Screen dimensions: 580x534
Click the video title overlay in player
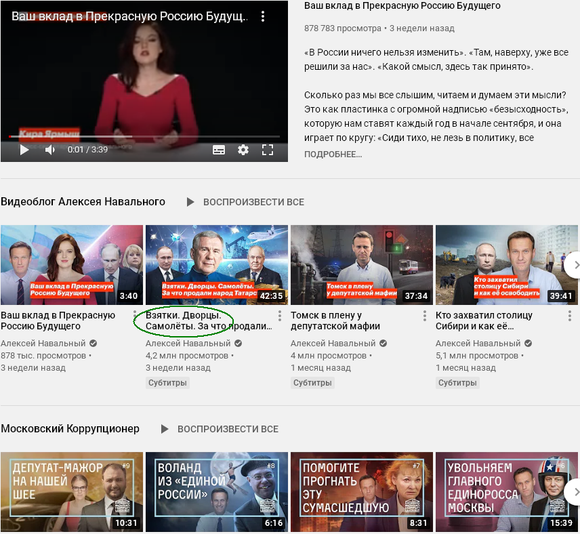(130, 16)
